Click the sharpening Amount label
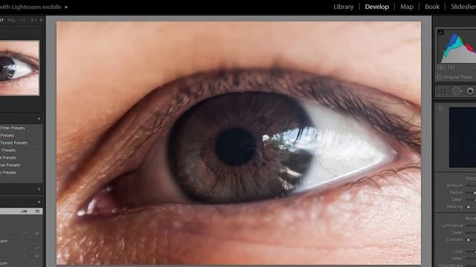Viewport: 476px width, 267px height. (454, 185)
